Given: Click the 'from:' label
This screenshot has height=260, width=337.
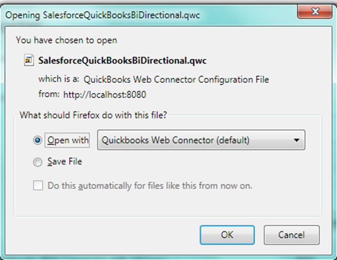Looking at the screenshot, I should coord(49,94).
